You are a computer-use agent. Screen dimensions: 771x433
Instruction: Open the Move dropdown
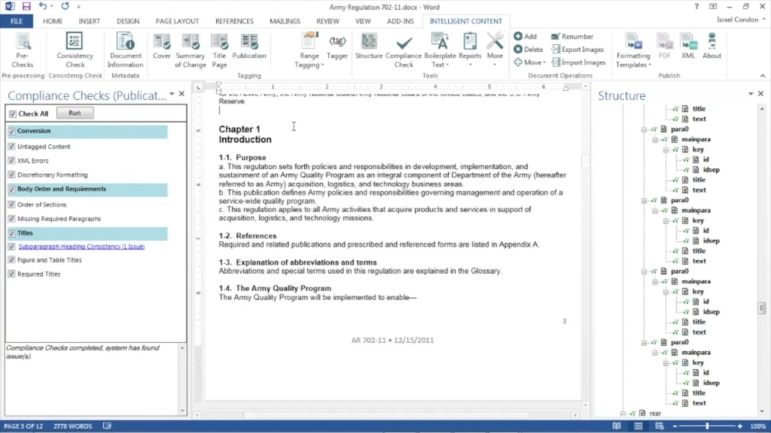[529, 63]
